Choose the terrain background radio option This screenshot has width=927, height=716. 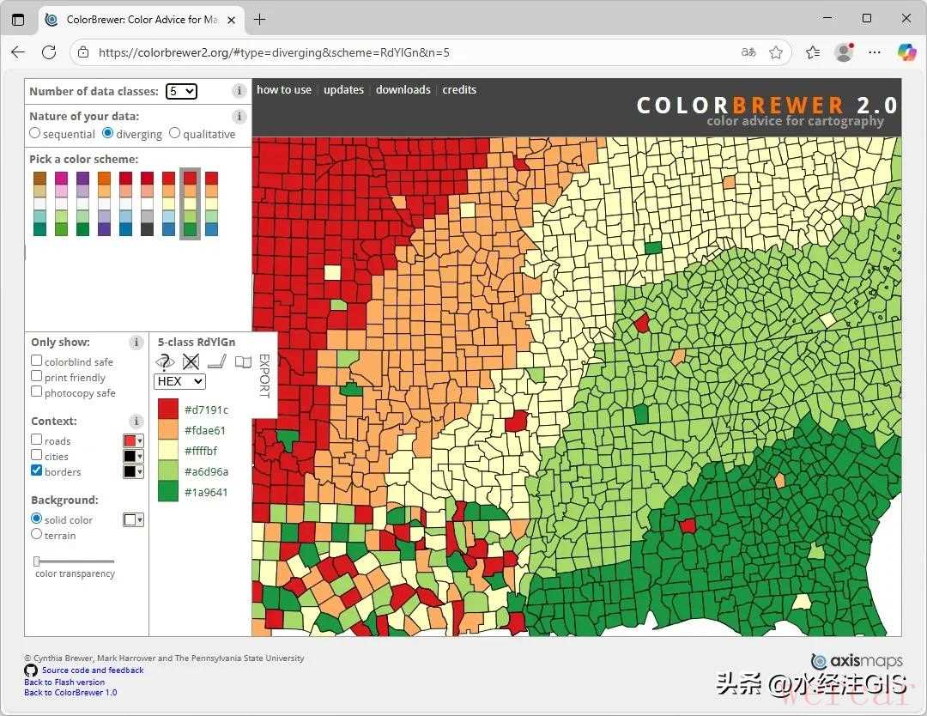(37, 534)
